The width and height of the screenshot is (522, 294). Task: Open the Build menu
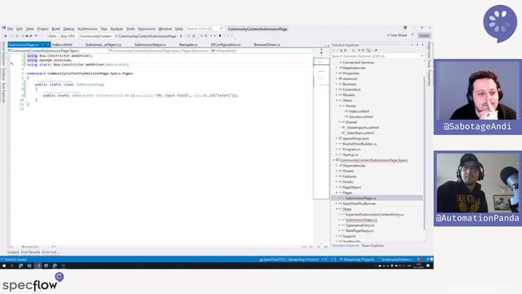(56, 29)
